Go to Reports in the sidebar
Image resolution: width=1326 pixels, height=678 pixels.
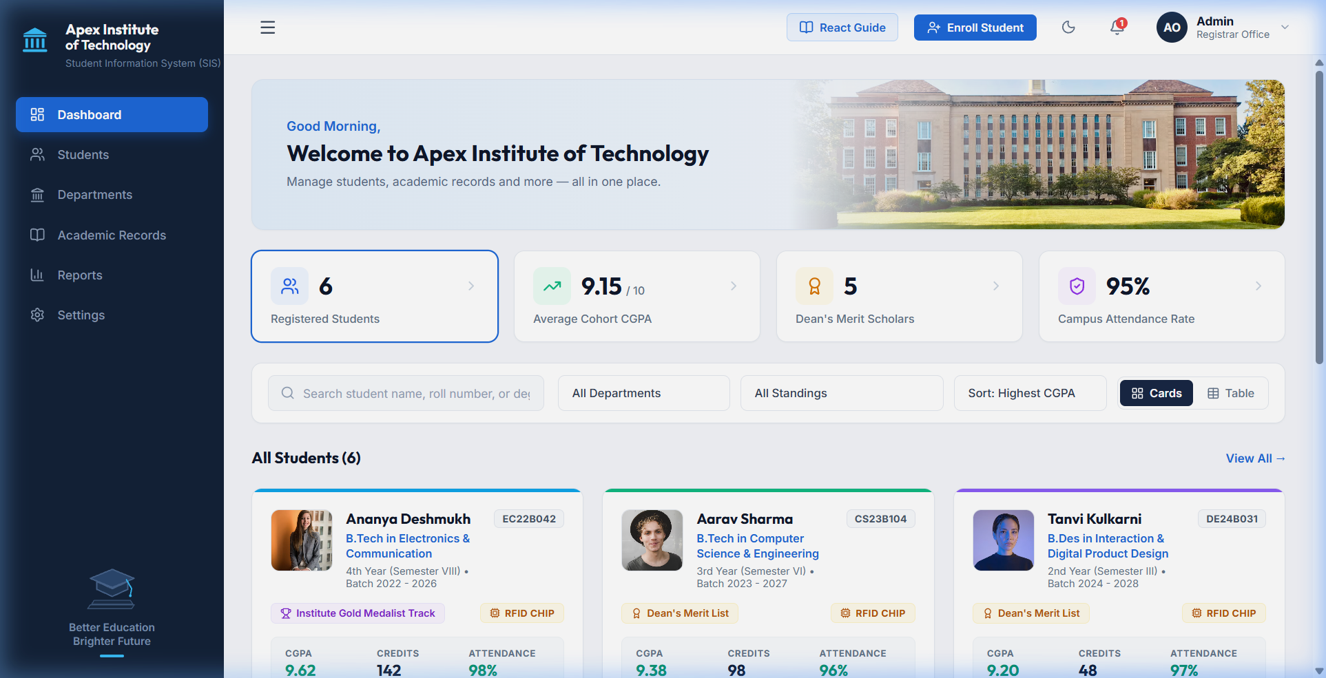[x=112, y=275]
